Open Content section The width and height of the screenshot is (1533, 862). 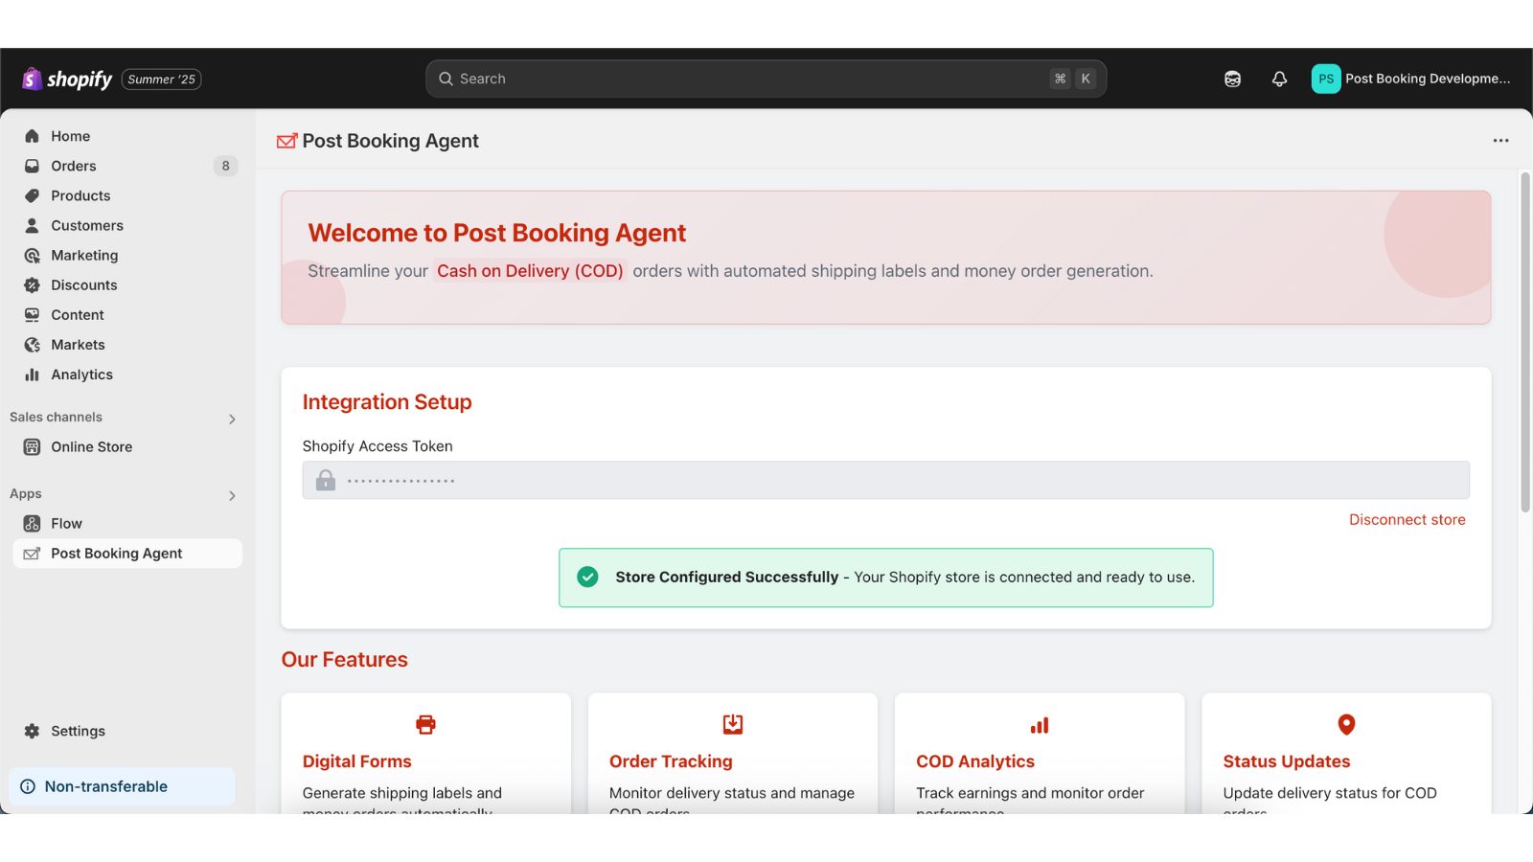click(x=78, y=314)
